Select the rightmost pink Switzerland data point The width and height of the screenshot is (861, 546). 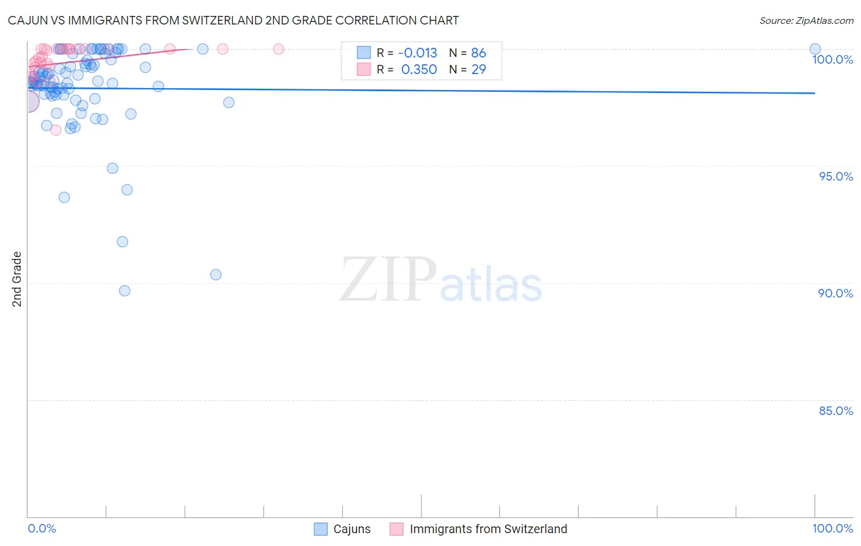pyautogui.click(x=279, y=49)
